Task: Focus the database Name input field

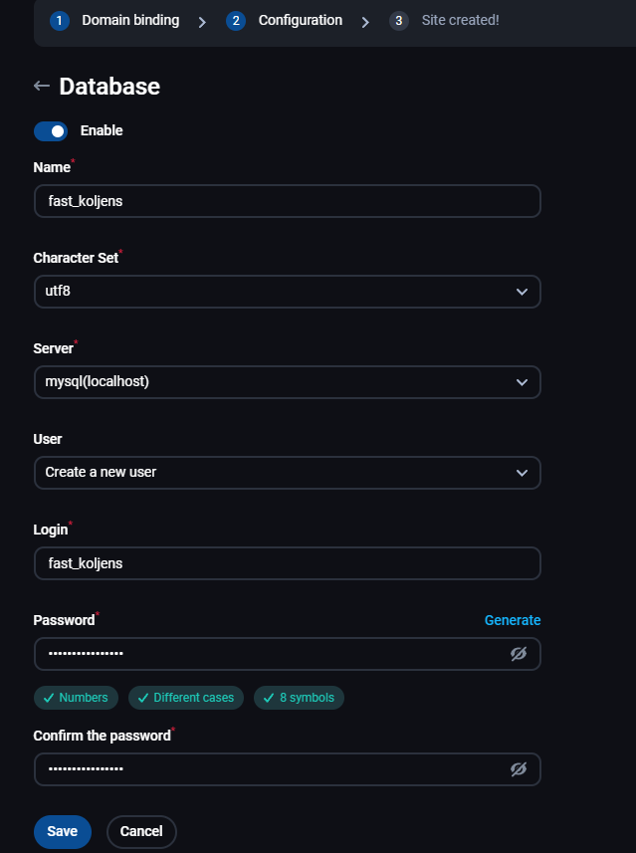Action: click(288, 201)
